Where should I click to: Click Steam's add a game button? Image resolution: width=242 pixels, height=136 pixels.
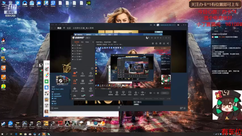point(55,108)
